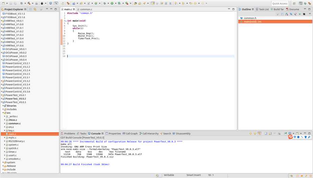Click the Debug bug toolbar icon
The height and width of the screenshot is (178, 313).
pos(104,3)
